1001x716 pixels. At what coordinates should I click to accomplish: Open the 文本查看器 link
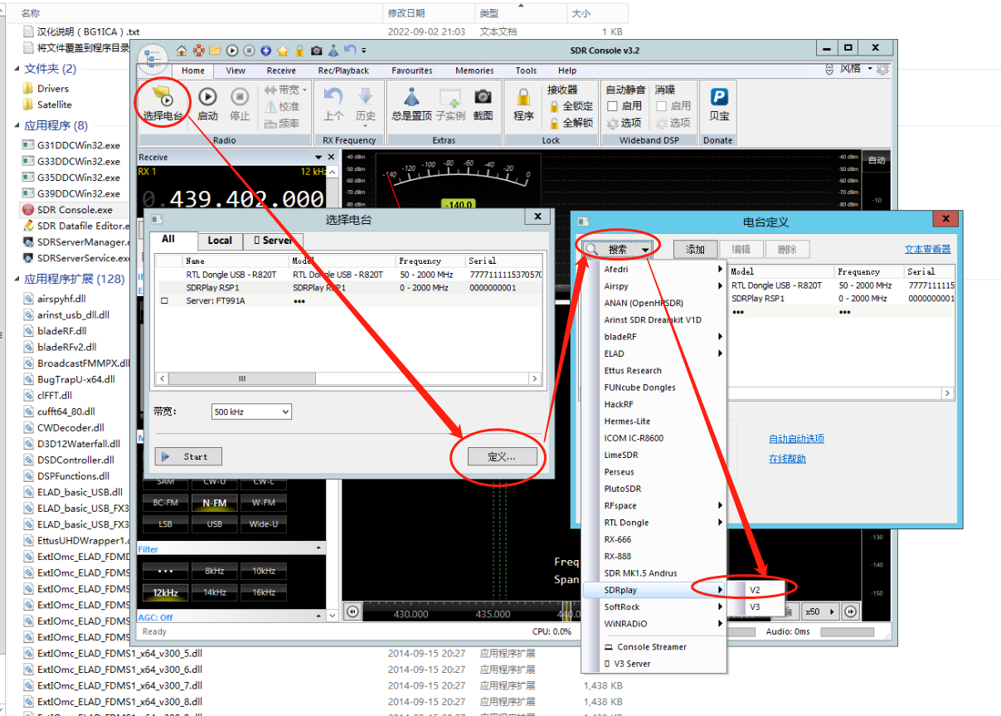[927, 249]
